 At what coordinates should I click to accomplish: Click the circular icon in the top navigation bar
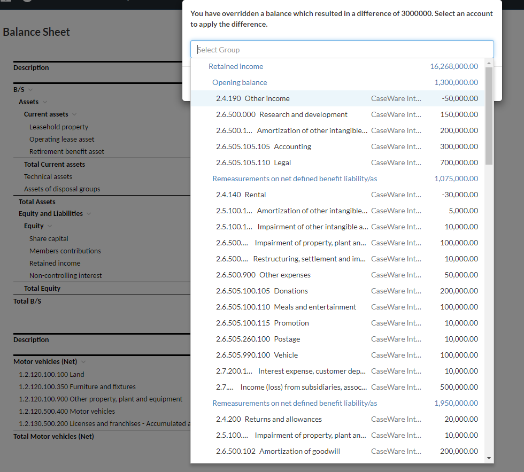click(27, 2)
